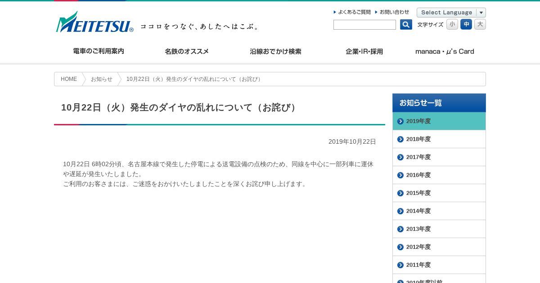Click the search magnifier button
This screenshot has width=540, height=283.
[406, 25]
